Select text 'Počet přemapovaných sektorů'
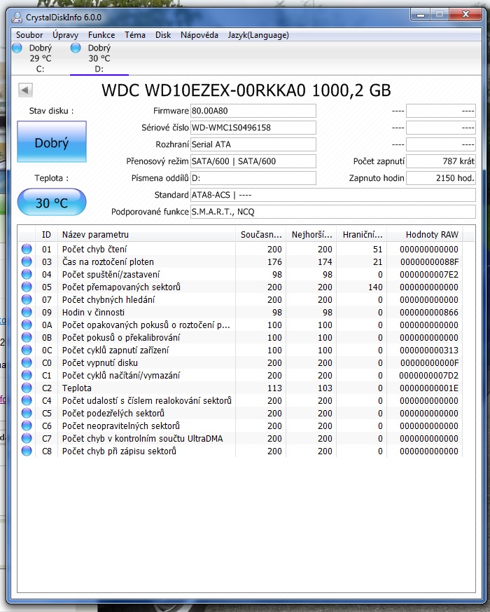 click(121, 287)
